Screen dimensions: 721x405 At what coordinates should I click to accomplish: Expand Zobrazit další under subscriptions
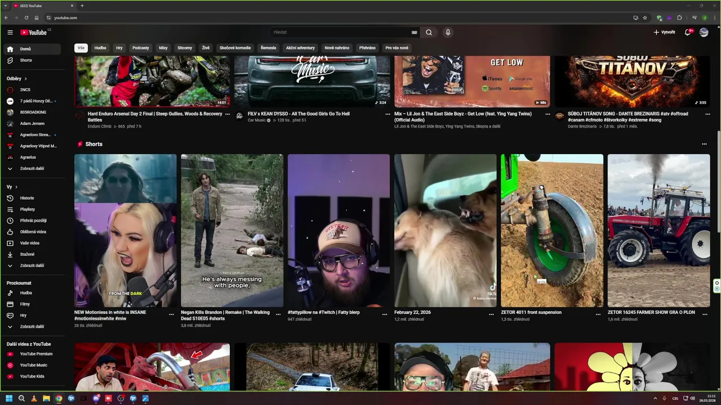[32, 168]
